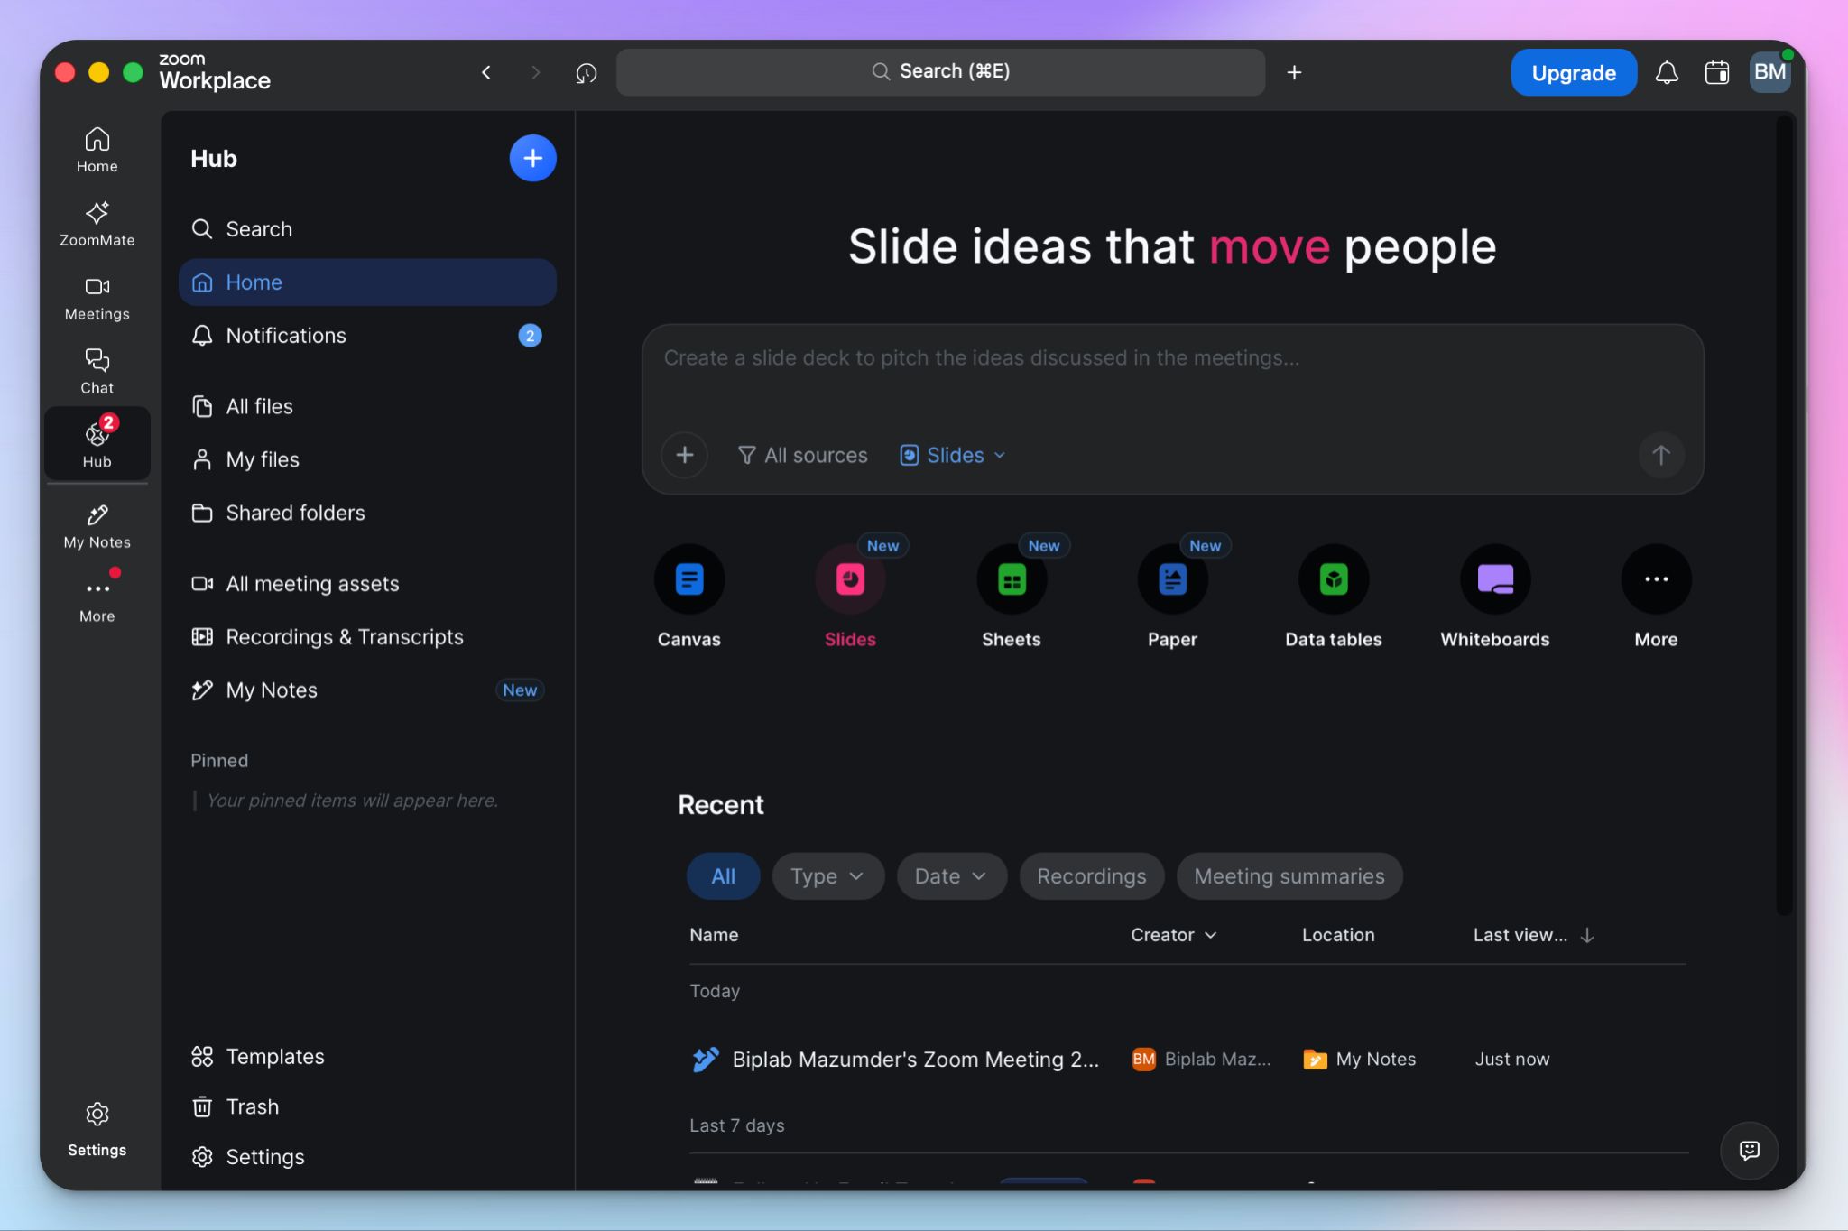Open My Notes in Hub sidebar

367,690
